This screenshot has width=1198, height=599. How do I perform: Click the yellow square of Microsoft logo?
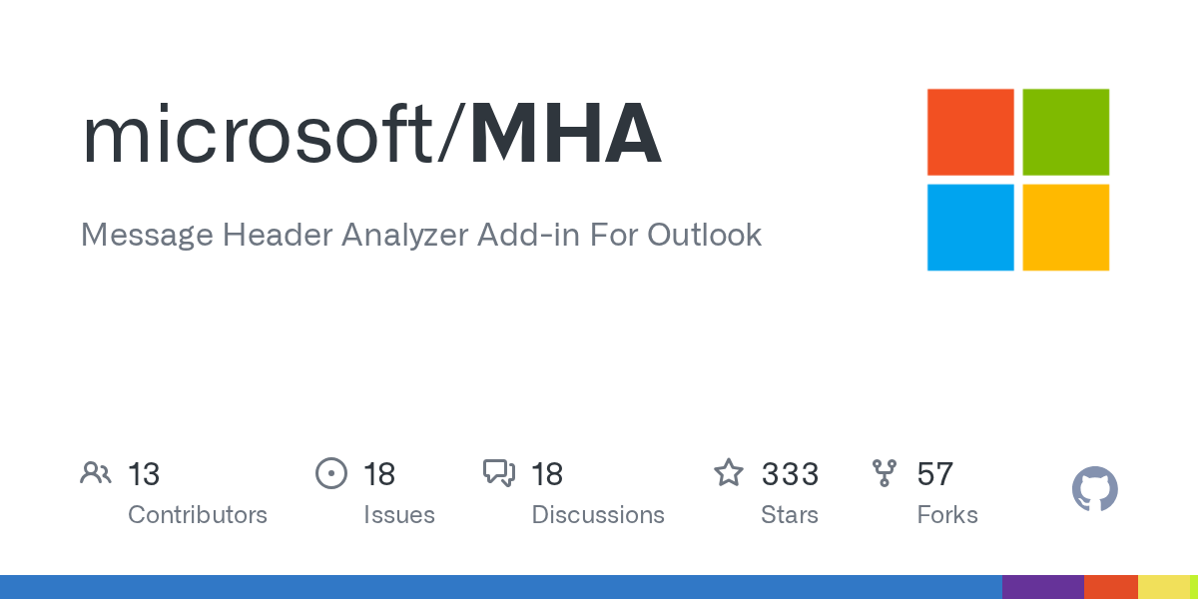[x=1065, y=227]
